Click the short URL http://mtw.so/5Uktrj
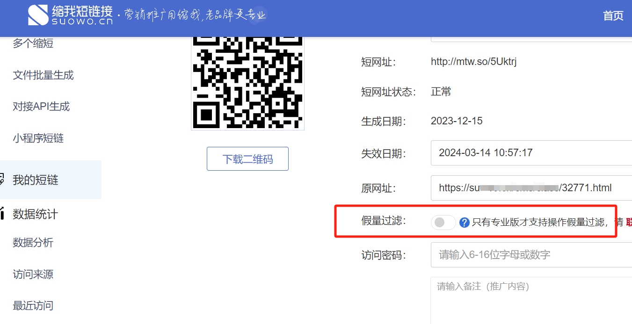632x324 pixels. click(473, 62)
